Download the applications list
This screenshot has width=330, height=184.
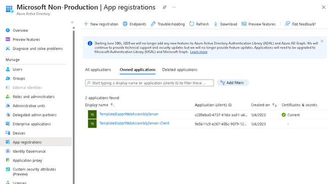click(225, 24)
